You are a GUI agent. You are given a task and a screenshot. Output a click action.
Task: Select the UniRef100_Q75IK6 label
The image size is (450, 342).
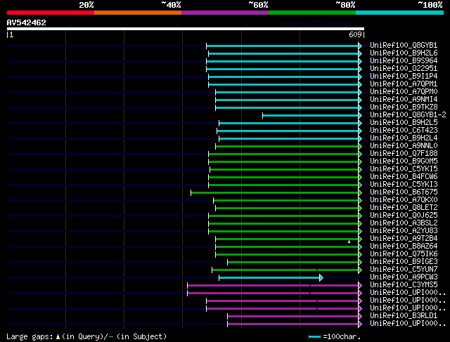(x=404, y=254)
